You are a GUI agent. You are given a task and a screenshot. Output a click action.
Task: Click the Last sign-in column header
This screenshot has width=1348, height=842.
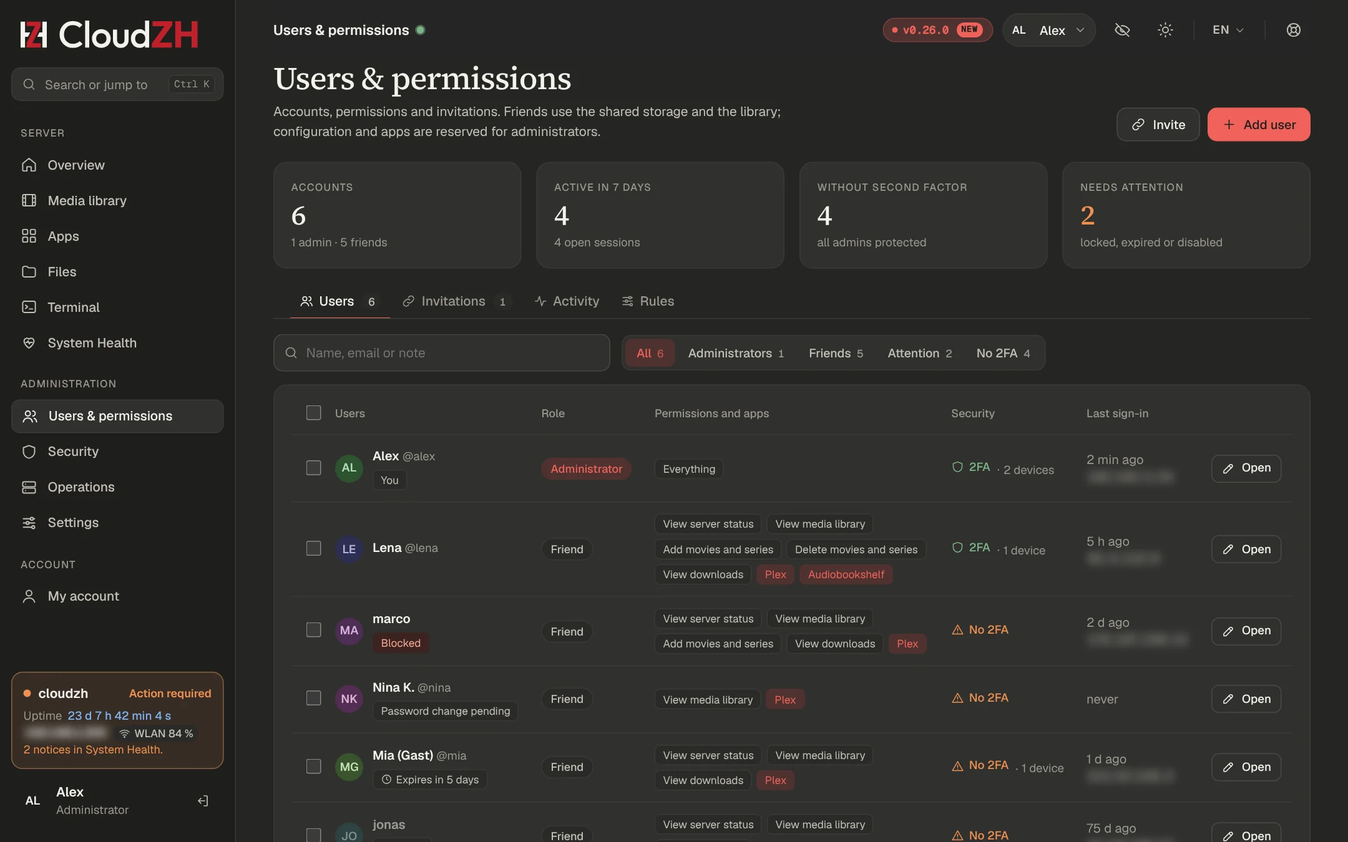click(1117, 413)
